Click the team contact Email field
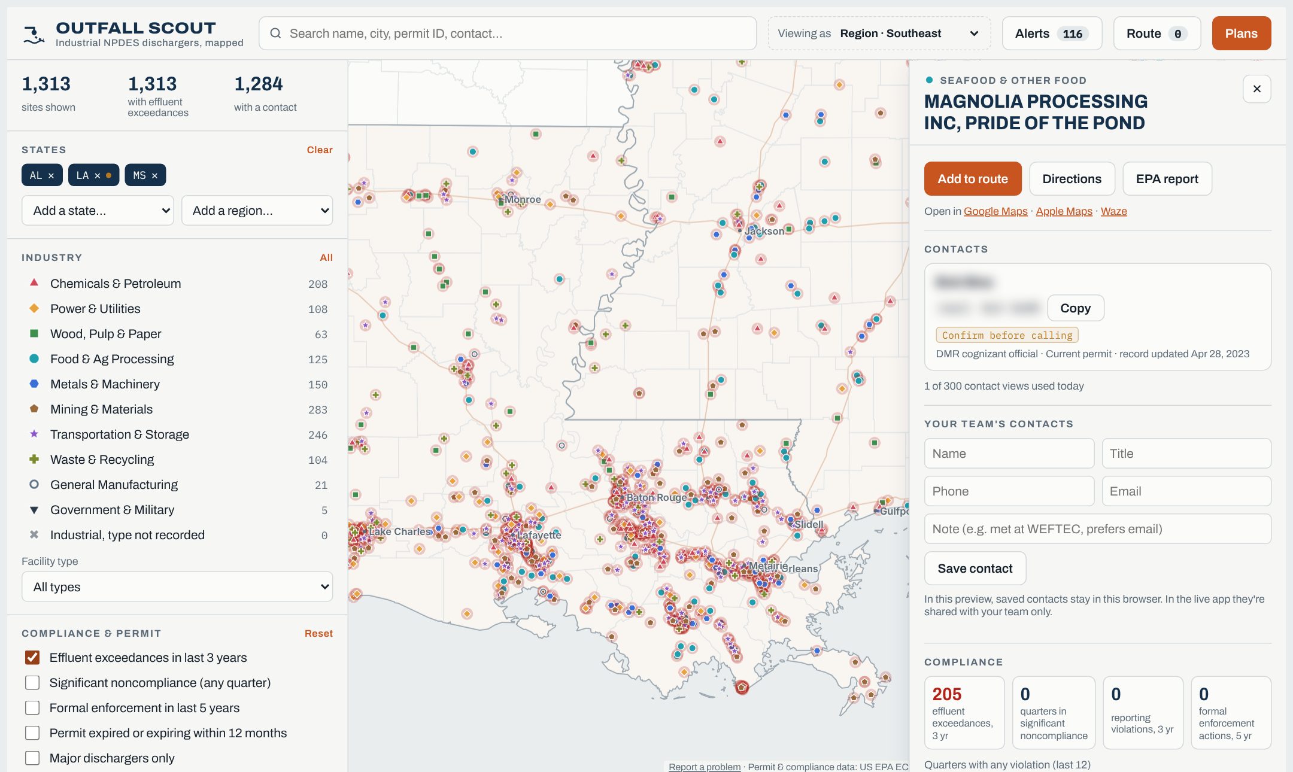Screen dimensions: 1293x772 pyautogui.click(x=1186, y=491)
